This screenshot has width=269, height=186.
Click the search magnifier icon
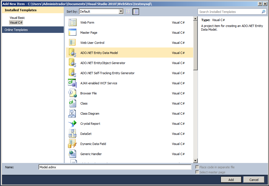point(263,12)
